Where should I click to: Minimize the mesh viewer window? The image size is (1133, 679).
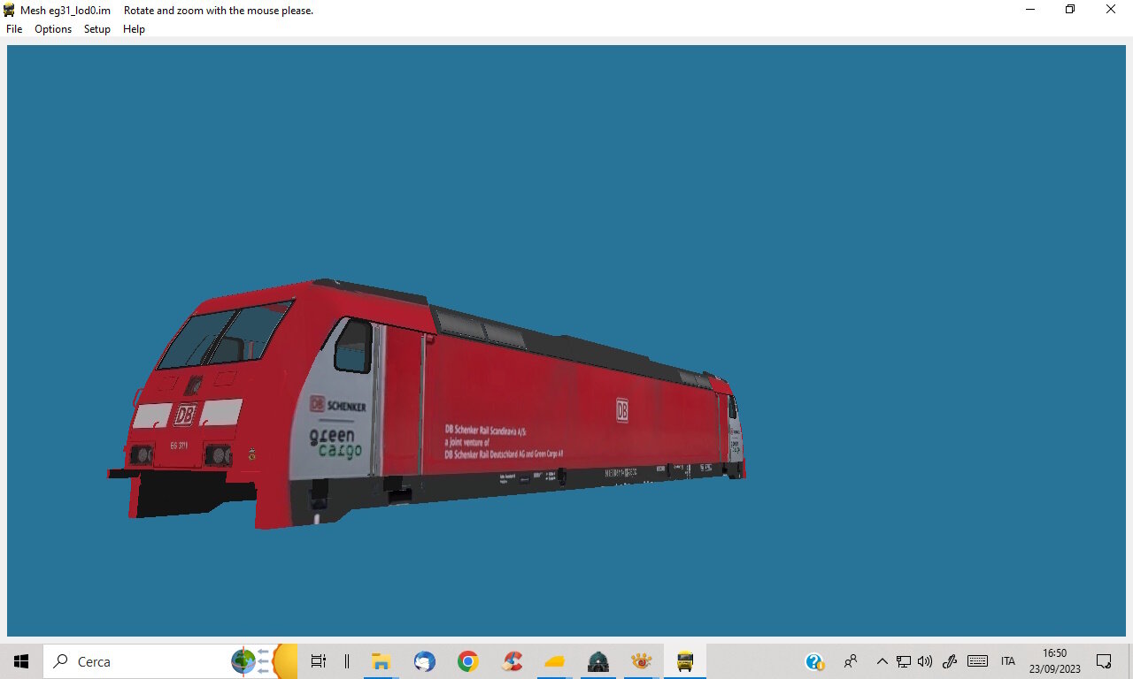pos(1030,10)
